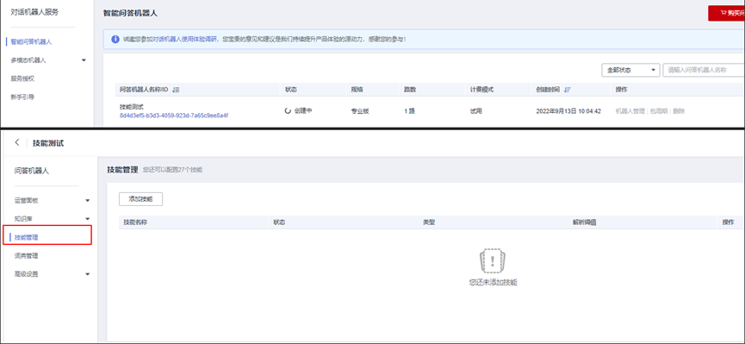The image size is (745, 344).
Task: Open 高级设置 in the robot sidebar
Action: click(26, 274)
